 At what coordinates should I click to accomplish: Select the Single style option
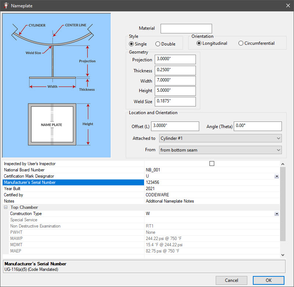[138, 44]
